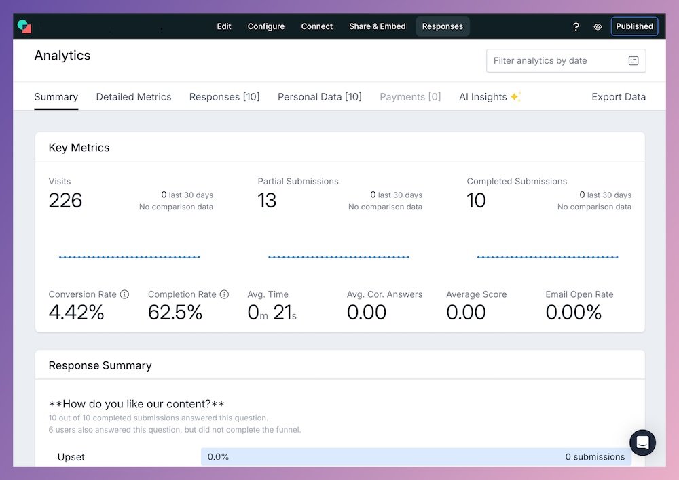
Task: Open the Configure section
Action: [x=265, y=26]
